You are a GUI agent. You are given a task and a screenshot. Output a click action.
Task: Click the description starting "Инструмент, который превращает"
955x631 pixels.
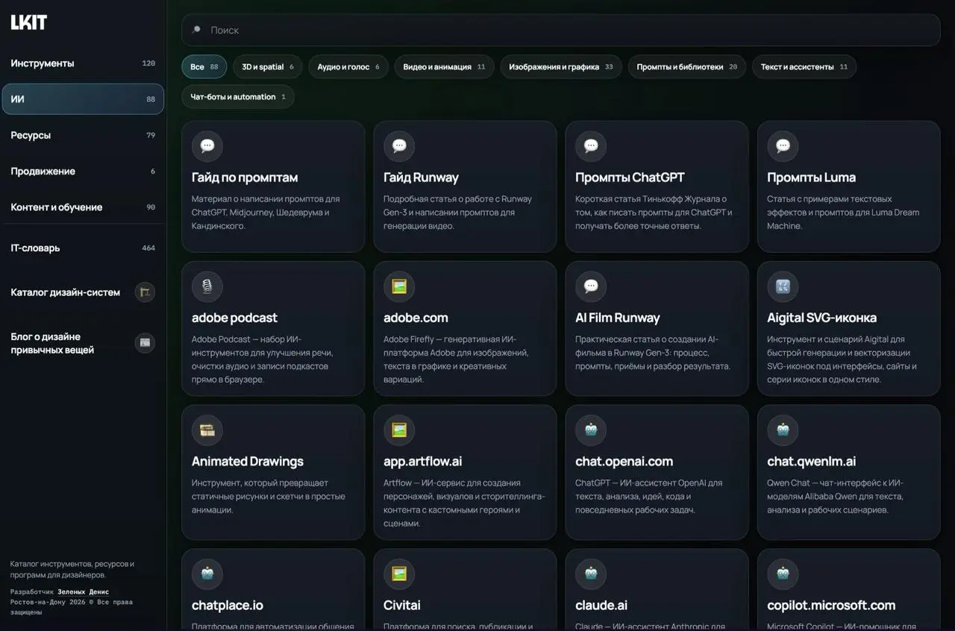[x=269, y=497]
